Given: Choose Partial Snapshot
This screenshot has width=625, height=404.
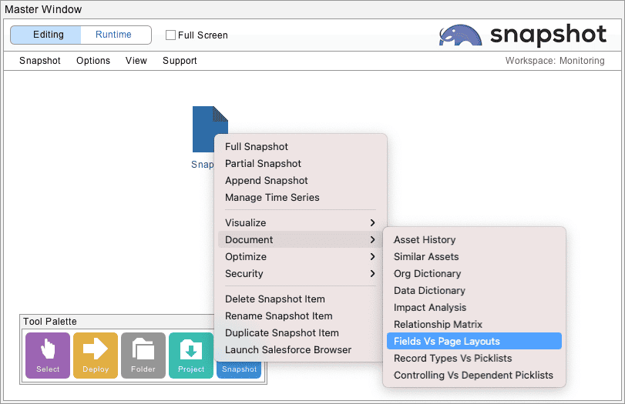Looking at the screenshot, I should pos(301,164).
